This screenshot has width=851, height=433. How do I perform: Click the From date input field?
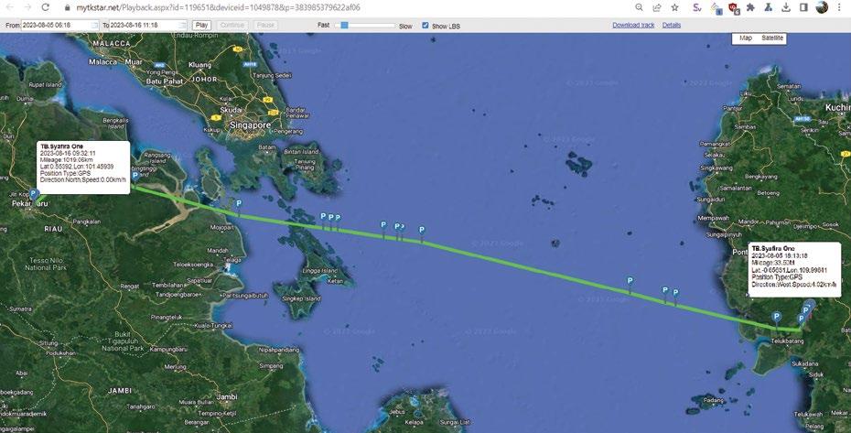[57, 25]
